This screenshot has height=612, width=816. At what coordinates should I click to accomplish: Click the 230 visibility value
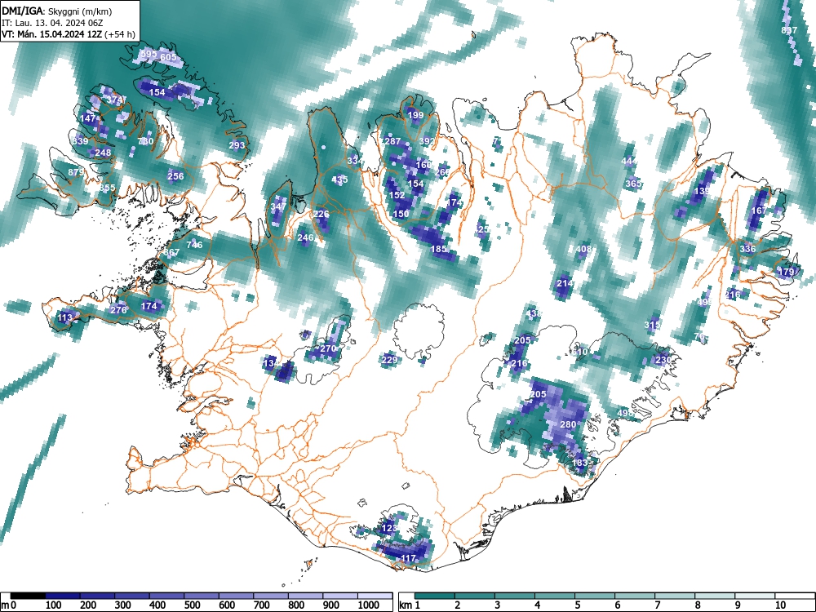click(663, 360)
